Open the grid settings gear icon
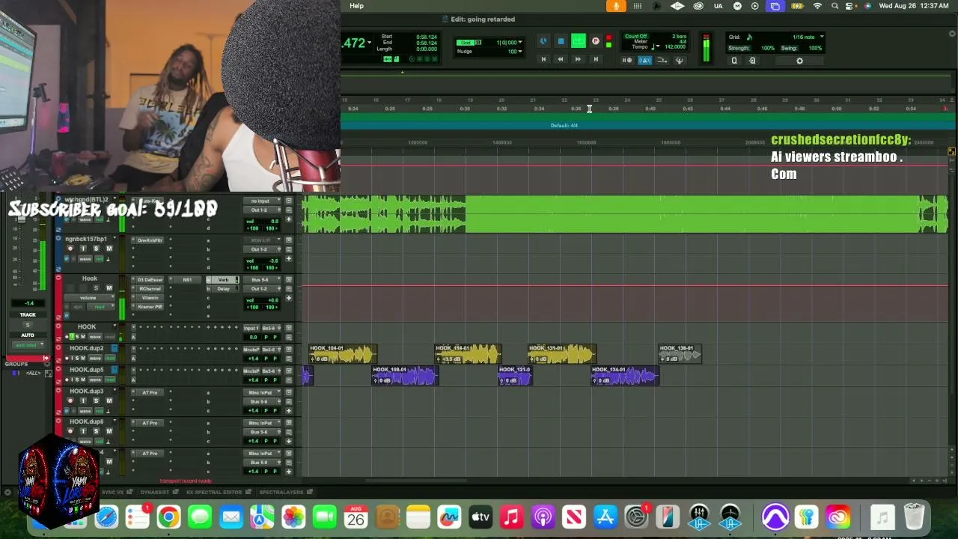The image size is (958, 539). [x=799, y=61]
